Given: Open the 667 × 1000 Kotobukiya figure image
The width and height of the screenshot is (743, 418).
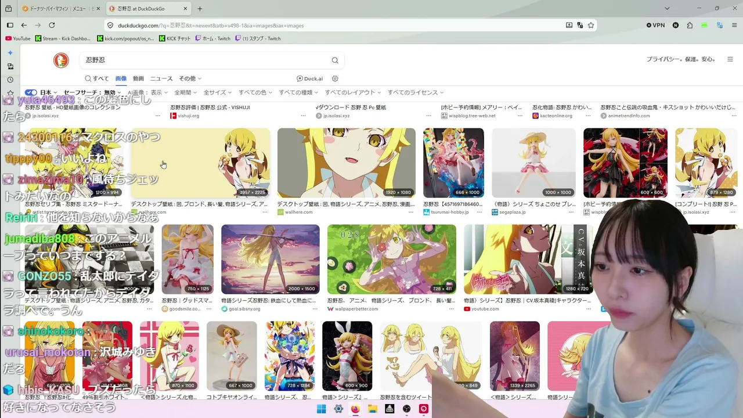Looking at the screenshot, I should coord(232,356).
